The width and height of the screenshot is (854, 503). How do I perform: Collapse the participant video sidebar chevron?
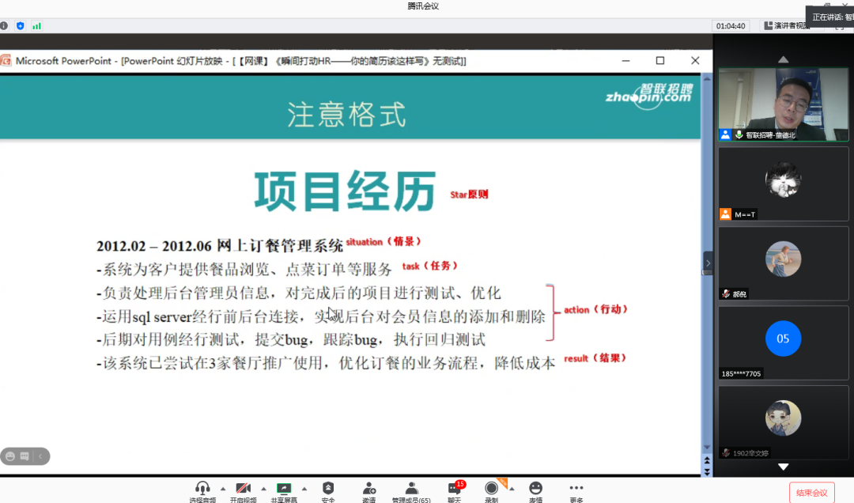click(x=708, y=263)
